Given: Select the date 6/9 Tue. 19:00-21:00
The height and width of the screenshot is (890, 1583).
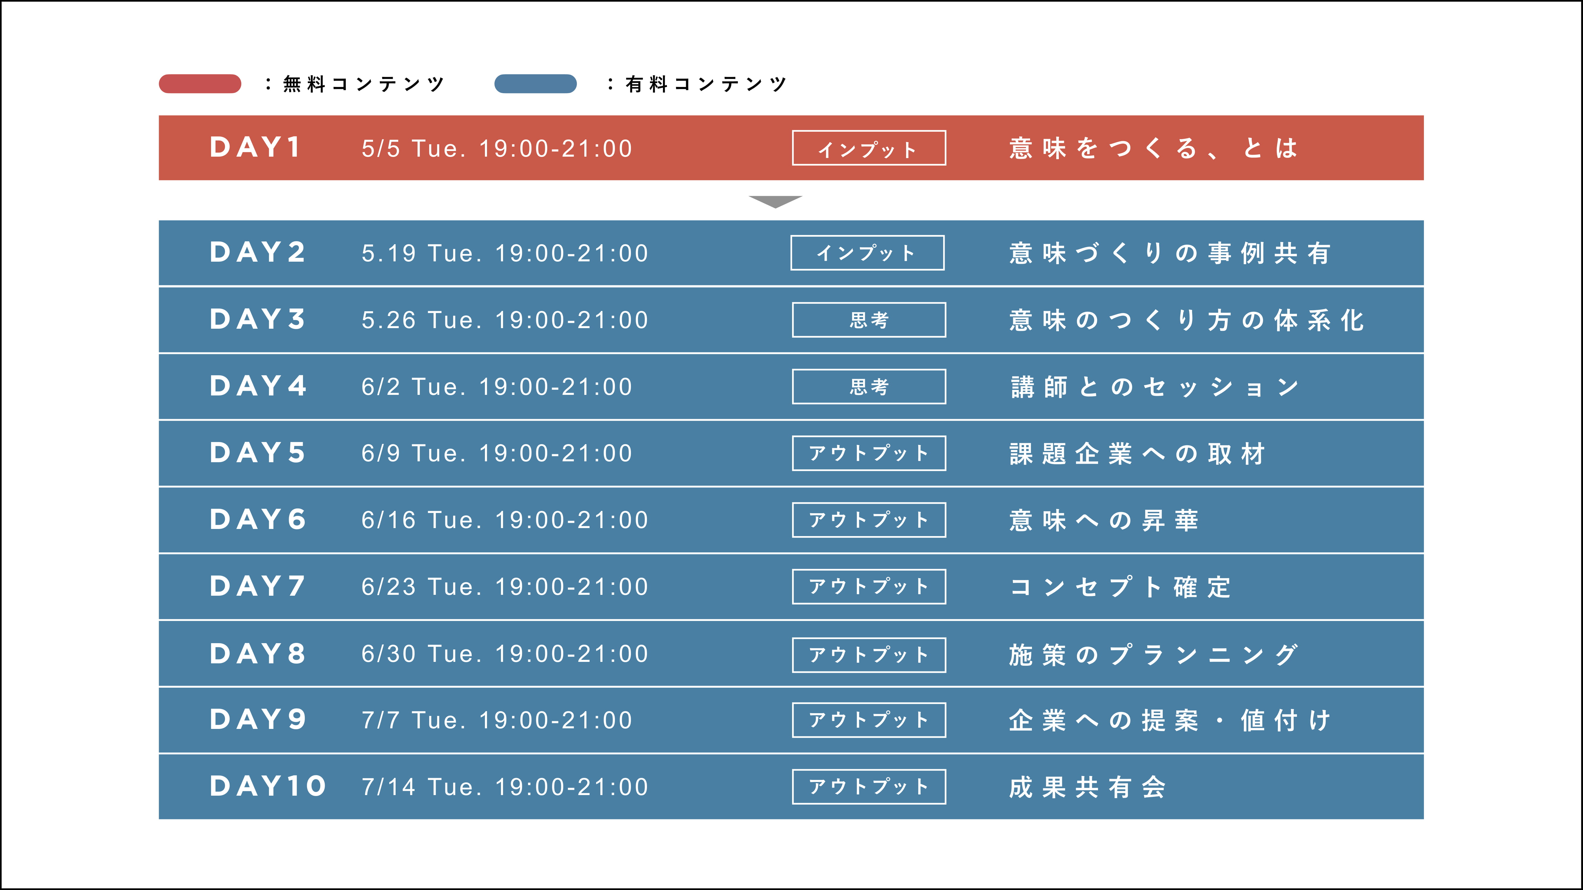Looking at the screenshot, I should 497,453.
